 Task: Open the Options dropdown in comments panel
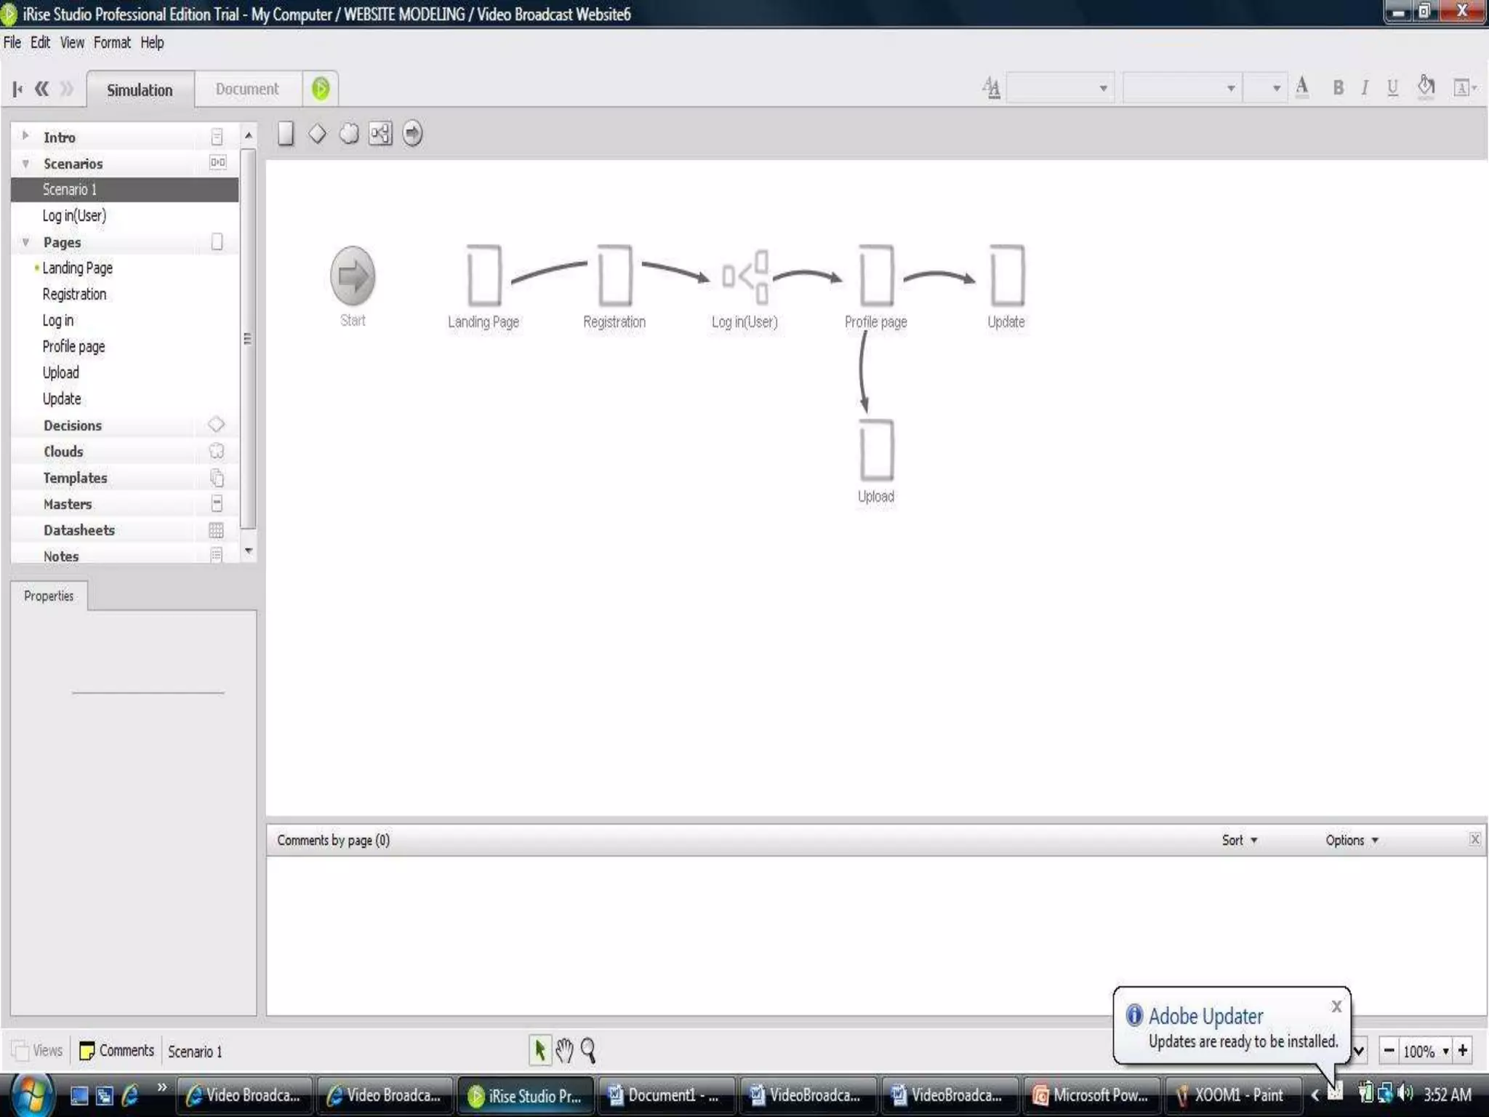tap(1351, 840)
